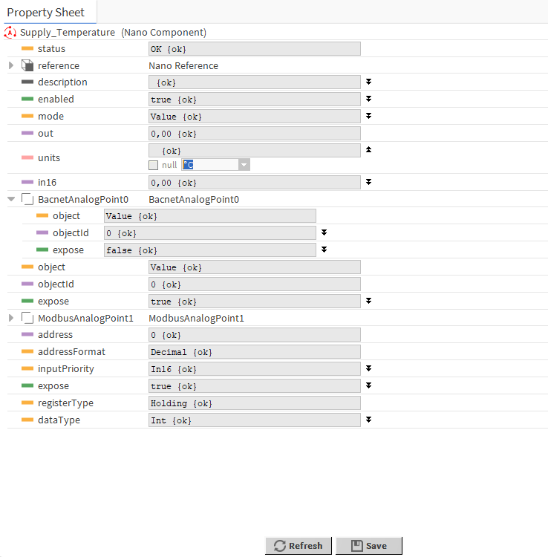Click the BacnetAnalogPoint0 checkbox icon
This screenshot has height=557, width=548.
27,199
